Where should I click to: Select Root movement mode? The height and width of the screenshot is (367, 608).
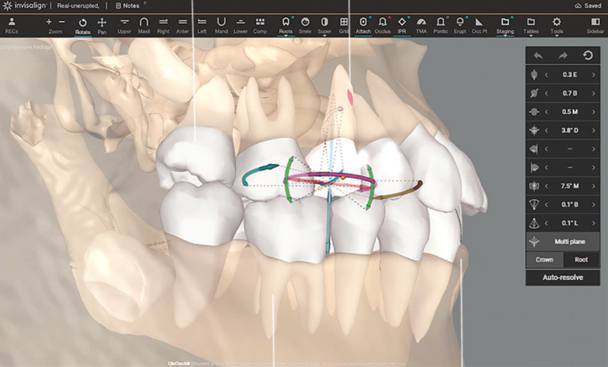click(x=581, y=260)
